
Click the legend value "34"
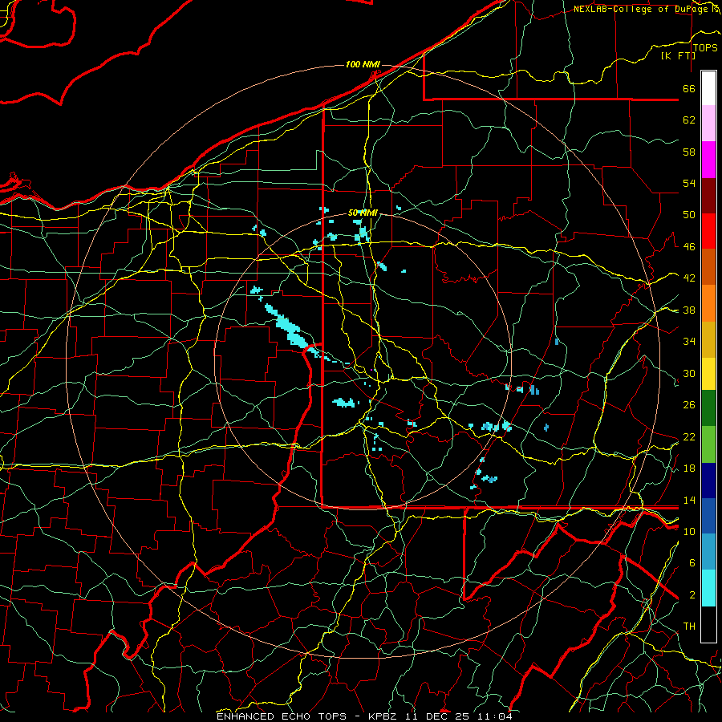pyautogui.click(x=689, y=342)
